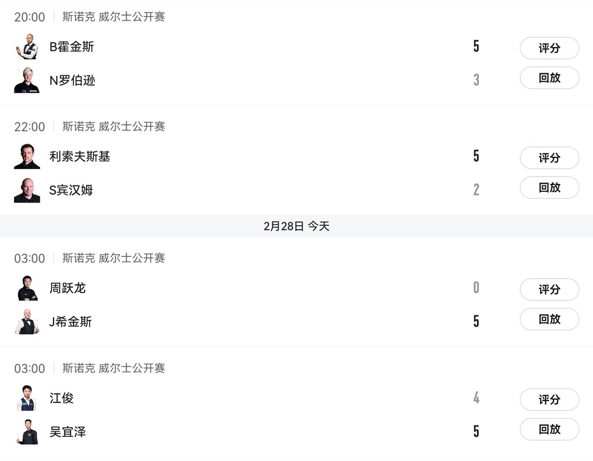593x461 pixels.
Task: Click 利索夫斯基 player avatar
Action: [27, 156]
